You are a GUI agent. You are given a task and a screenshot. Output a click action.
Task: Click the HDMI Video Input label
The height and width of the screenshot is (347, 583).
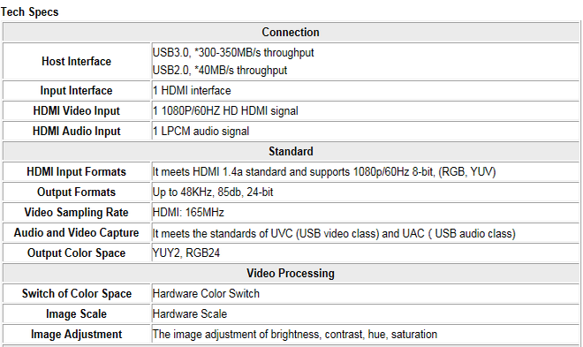tap(76, 111)
